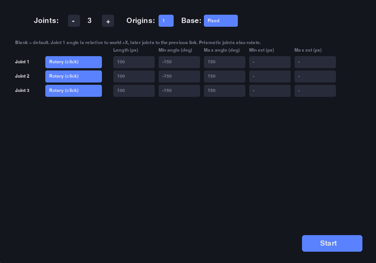This screenshot has width=376, height=263.
Task: Click the Max ext (px) column header
Action: click(308, 50)
